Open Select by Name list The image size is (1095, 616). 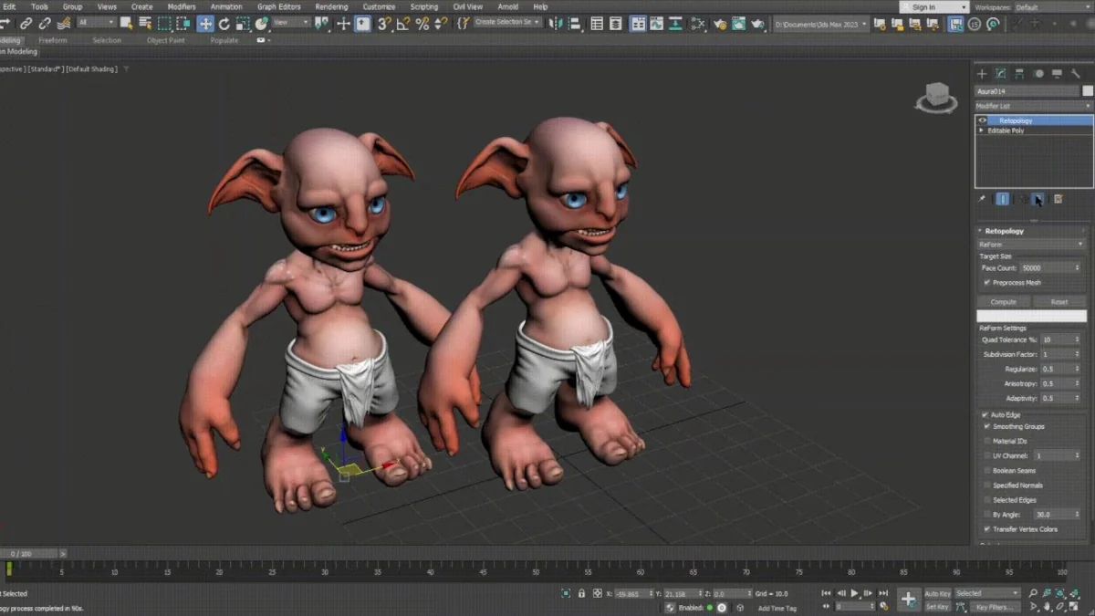145,23
